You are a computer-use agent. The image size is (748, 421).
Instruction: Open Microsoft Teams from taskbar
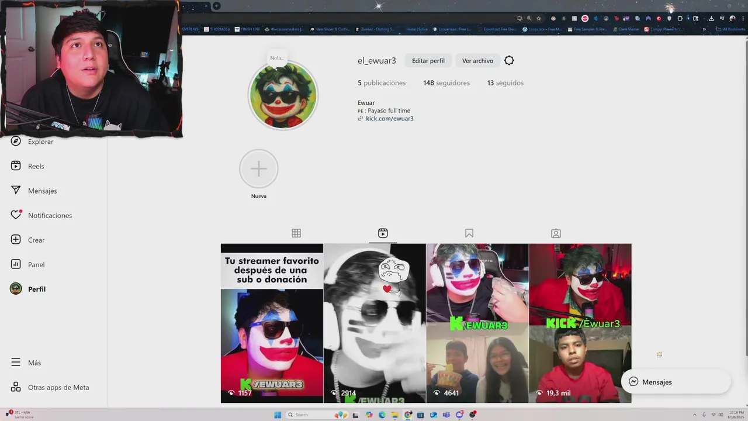coord(446,415)
